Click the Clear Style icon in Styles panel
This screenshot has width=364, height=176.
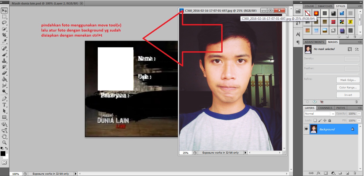tap(307, 13)
